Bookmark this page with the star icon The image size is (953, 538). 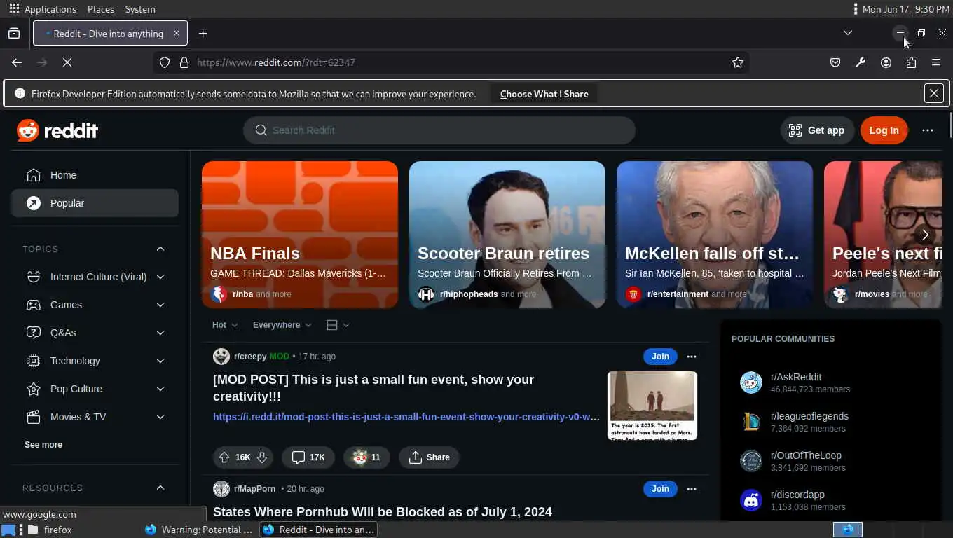[738, 62]
